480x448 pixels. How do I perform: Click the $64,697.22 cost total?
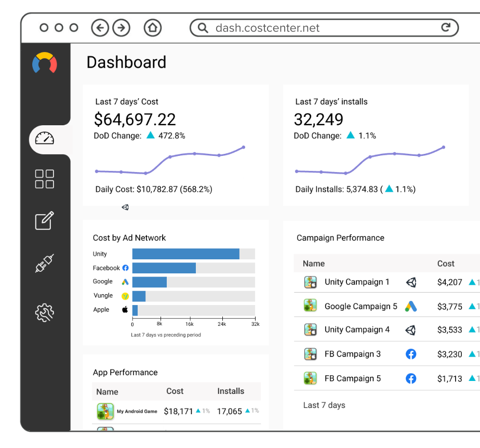coord(135,120)
